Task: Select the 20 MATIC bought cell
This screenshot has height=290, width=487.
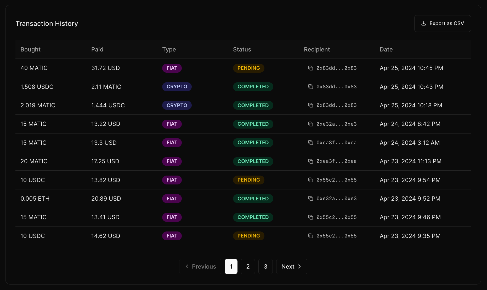Action: point(34,161)
